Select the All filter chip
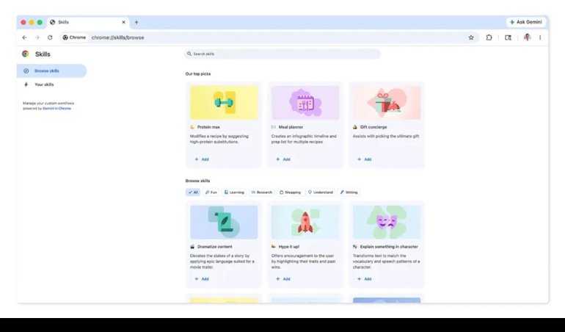Viewport: 565px width, 332px height. [x=193, y=192]
